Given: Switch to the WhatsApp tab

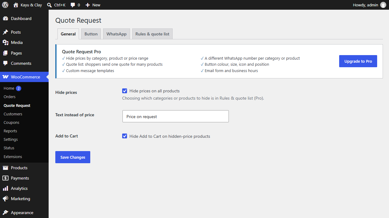Looking at the screenshot, I should (x=116, y=34).
